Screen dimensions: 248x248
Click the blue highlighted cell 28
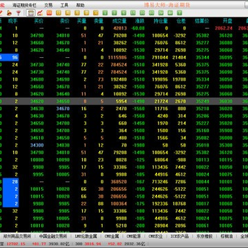point(10,182)
